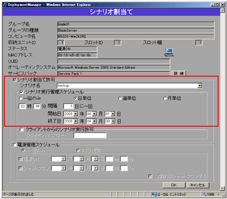Check the シャットダウン checkbox

click(20, 168)
